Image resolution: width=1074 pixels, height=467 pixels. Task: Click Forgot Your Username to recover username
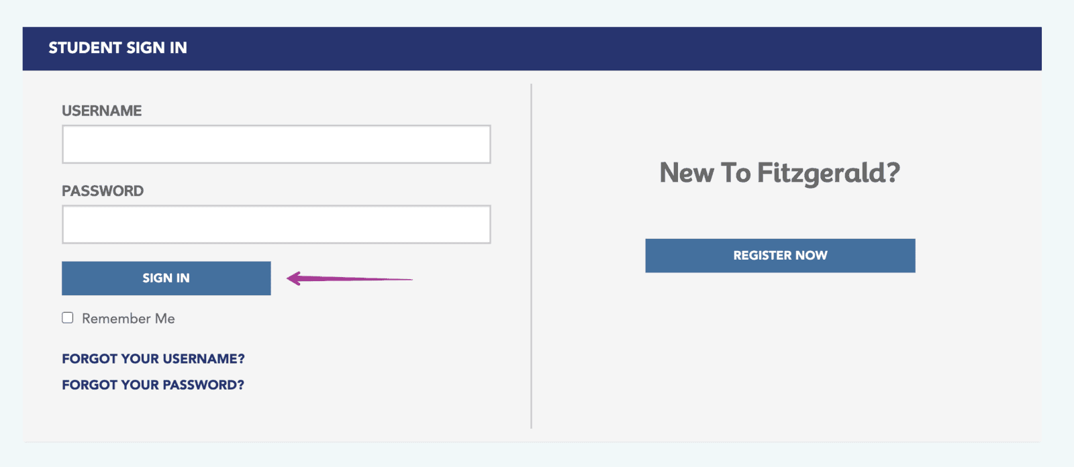pos(153,358)
